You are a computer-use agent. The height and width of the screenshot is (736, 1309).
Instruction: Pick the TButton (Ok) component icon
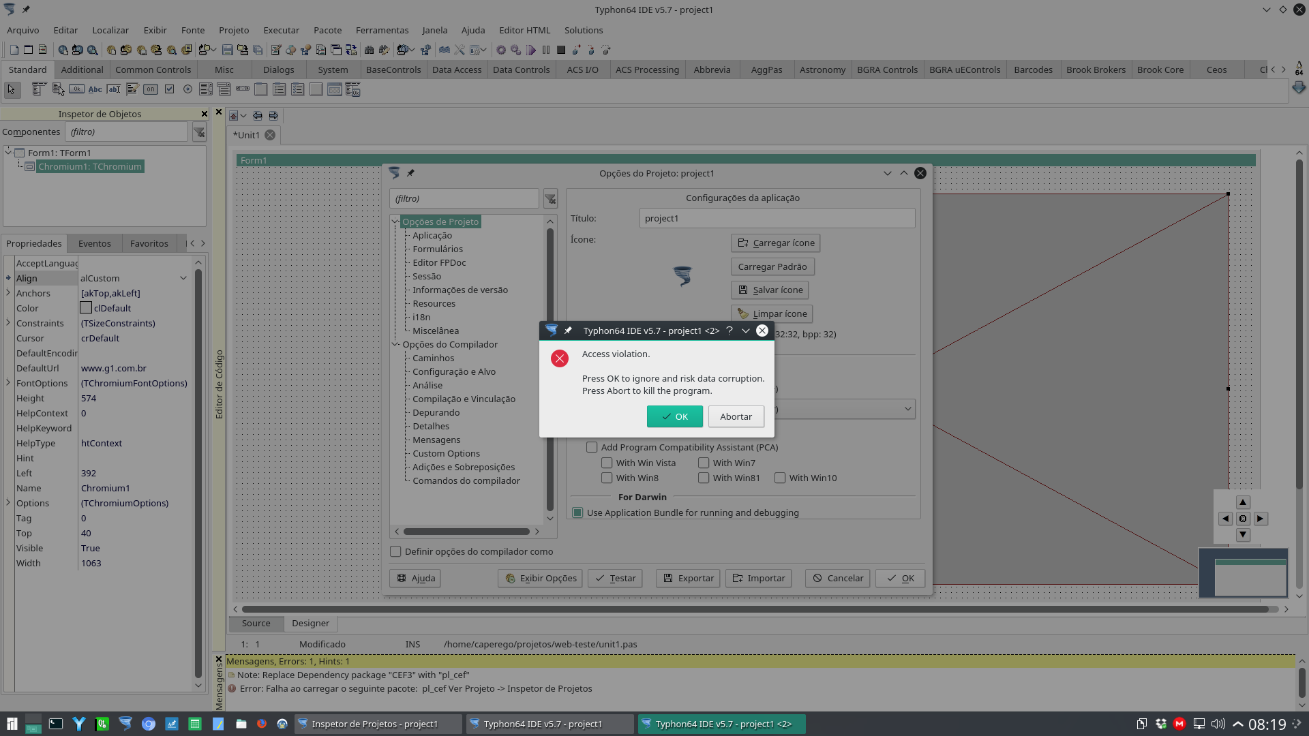76,89
